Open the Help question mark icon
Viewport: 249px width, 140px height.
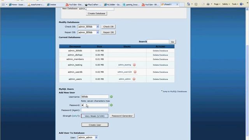(241, 4)
